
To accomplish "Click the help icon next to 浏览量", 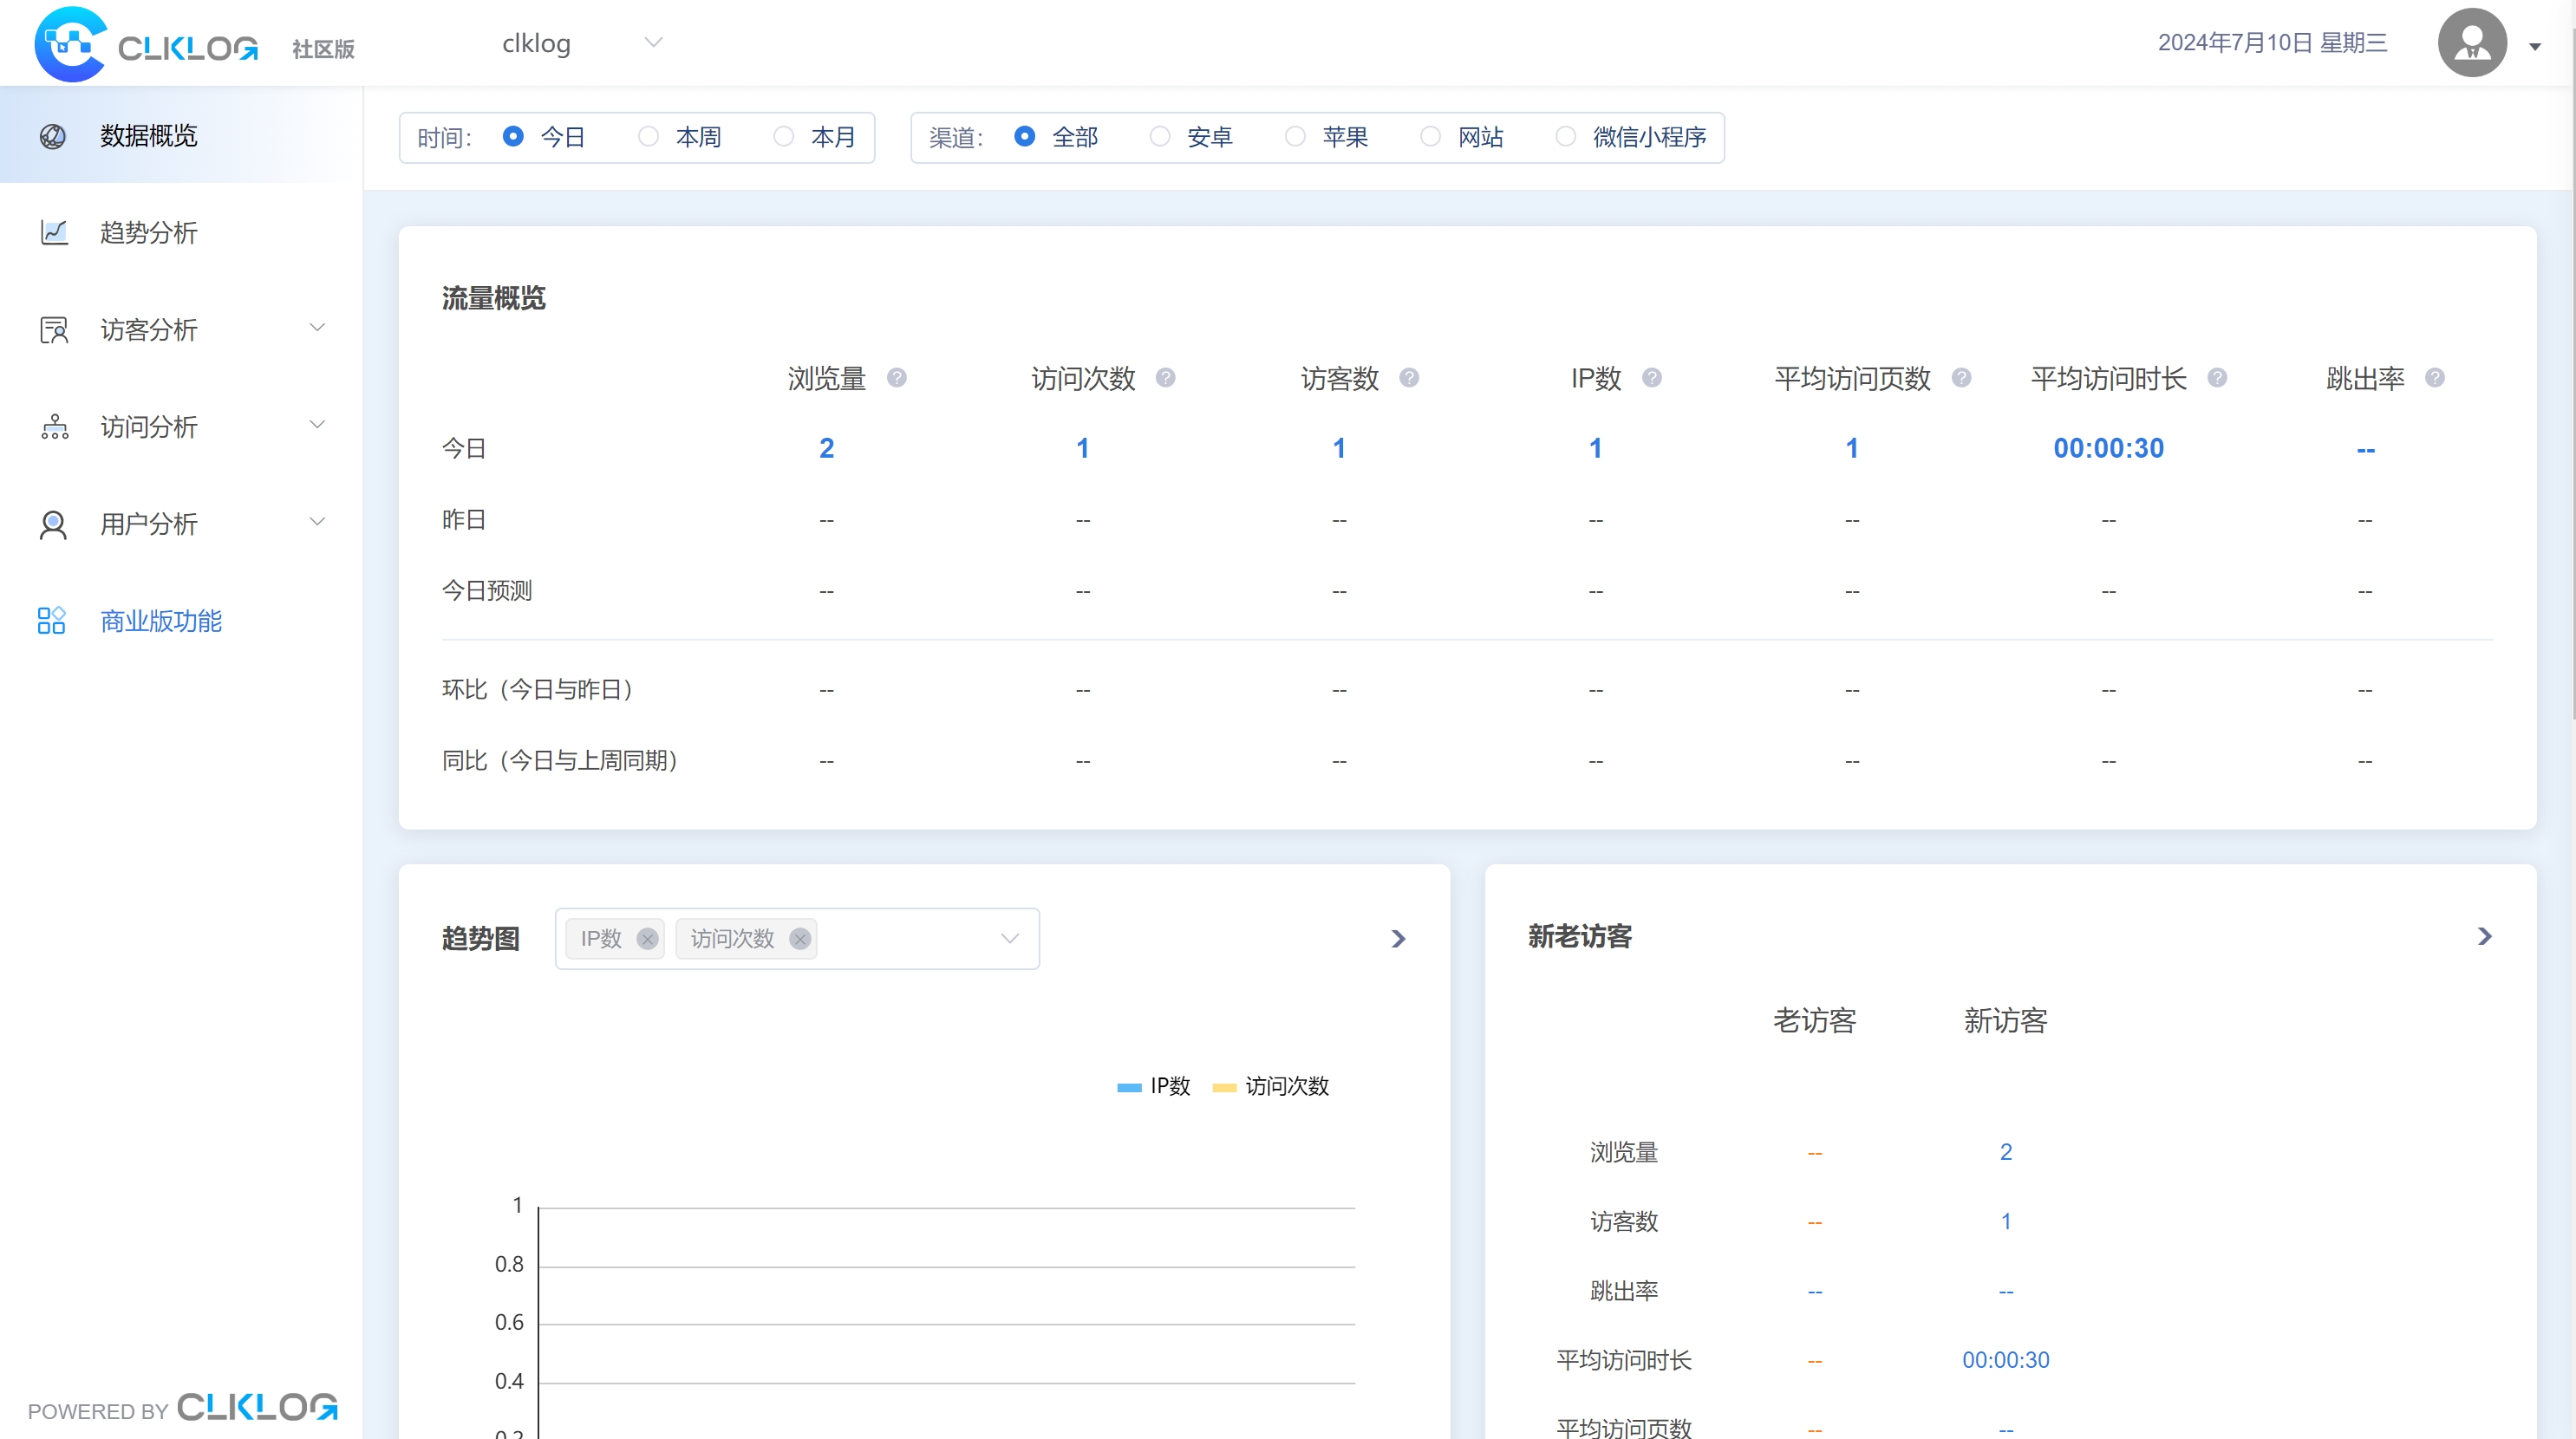I will click(x=897, y=378).
